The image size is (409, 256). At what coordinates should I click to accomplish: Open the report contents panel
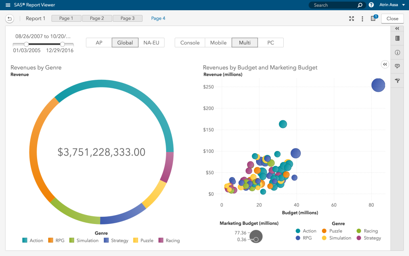coord(397,38)
